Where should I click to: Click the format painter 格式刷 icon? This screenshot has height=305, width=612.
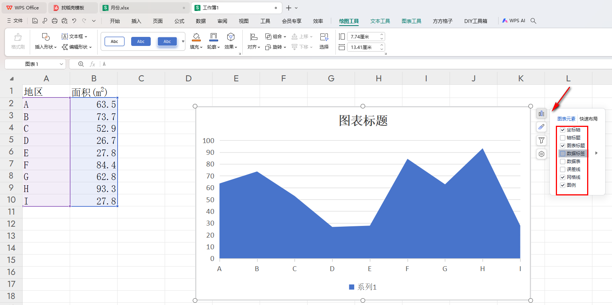18,37
